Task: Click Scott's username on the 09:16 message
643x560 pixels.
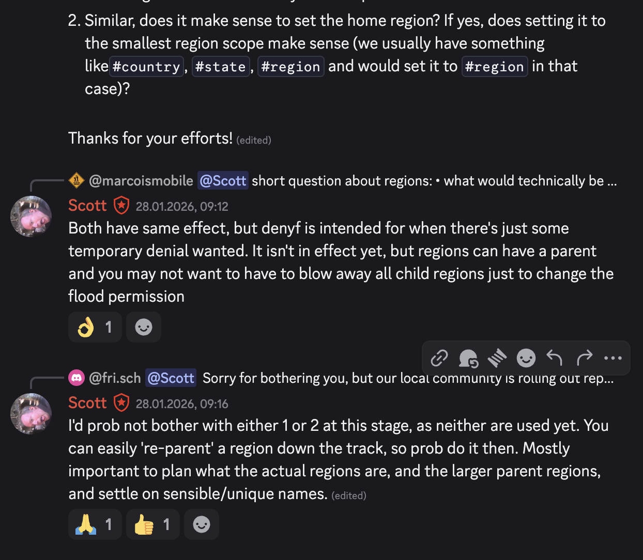Action: 87,403
